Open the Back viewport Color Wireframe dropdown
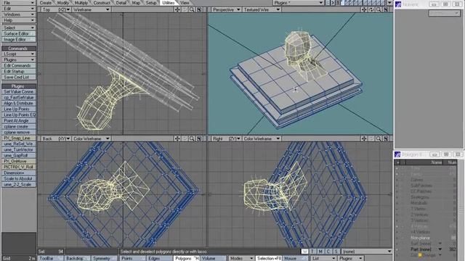The width and height of the screenshot is (465, 261). (91, 138)
